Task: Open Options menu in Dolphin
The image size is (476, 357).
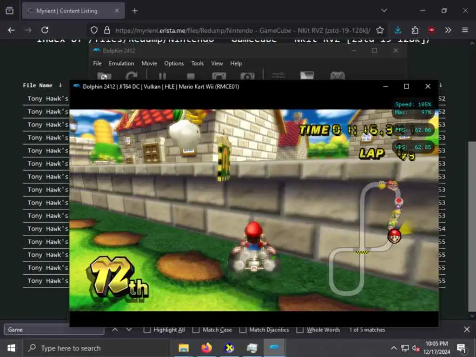Action: tap(174, 63)
